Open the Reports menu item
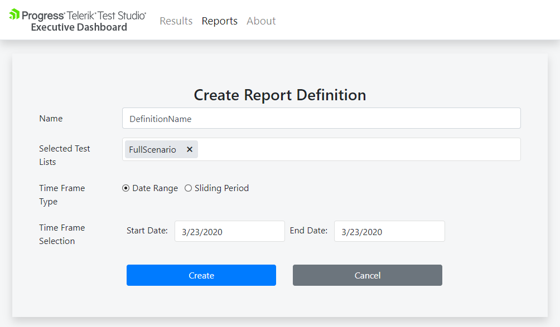 click(220, 21)
